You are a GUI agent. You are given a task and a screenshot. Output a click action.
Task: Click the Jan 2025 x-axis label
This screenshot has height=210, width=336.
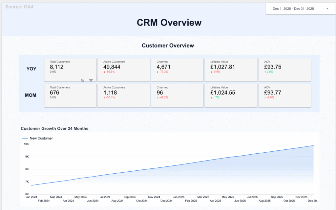coord(179,197)
